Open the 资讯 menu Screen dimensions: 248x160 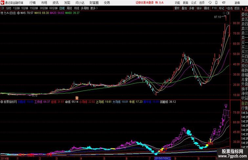tap(55, 3)
